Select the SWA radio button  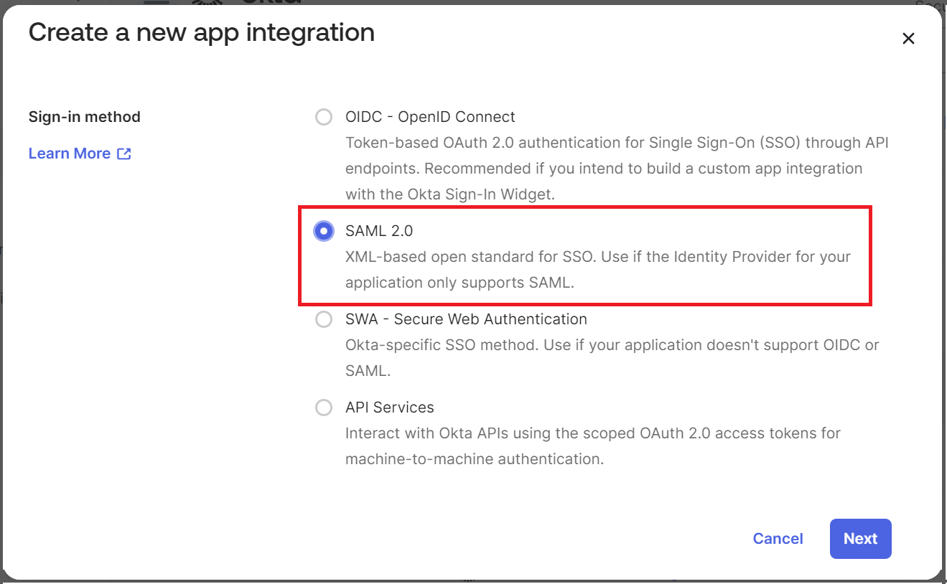324,319
